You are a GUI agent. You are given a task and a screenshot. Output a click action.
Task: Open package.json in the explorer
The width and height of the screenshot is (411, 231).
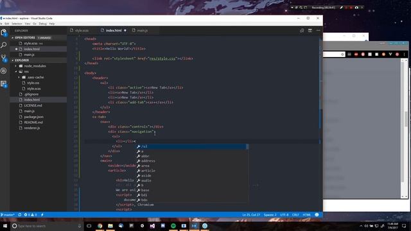click(x=33, y=117)
